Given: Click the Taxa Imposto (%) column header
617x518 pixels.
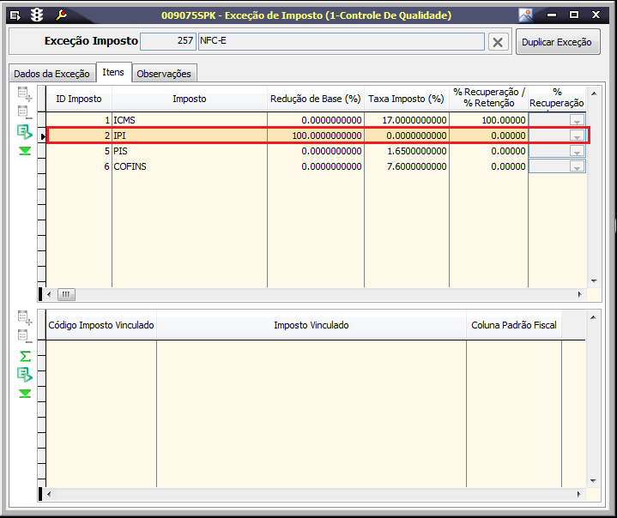Looking at the screenshot, I should [x=407, y=99].
